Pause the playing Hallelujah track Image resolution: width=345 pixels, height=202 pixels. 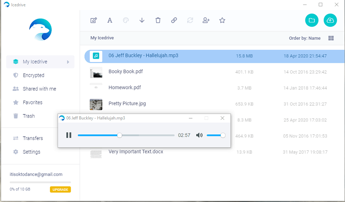(69, 135)
